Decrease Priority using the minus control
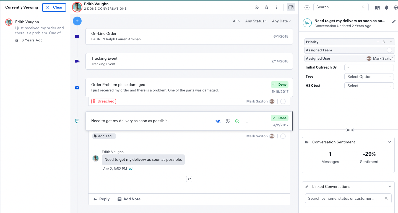This screenshot has width=398, height=213. point(378,42)
